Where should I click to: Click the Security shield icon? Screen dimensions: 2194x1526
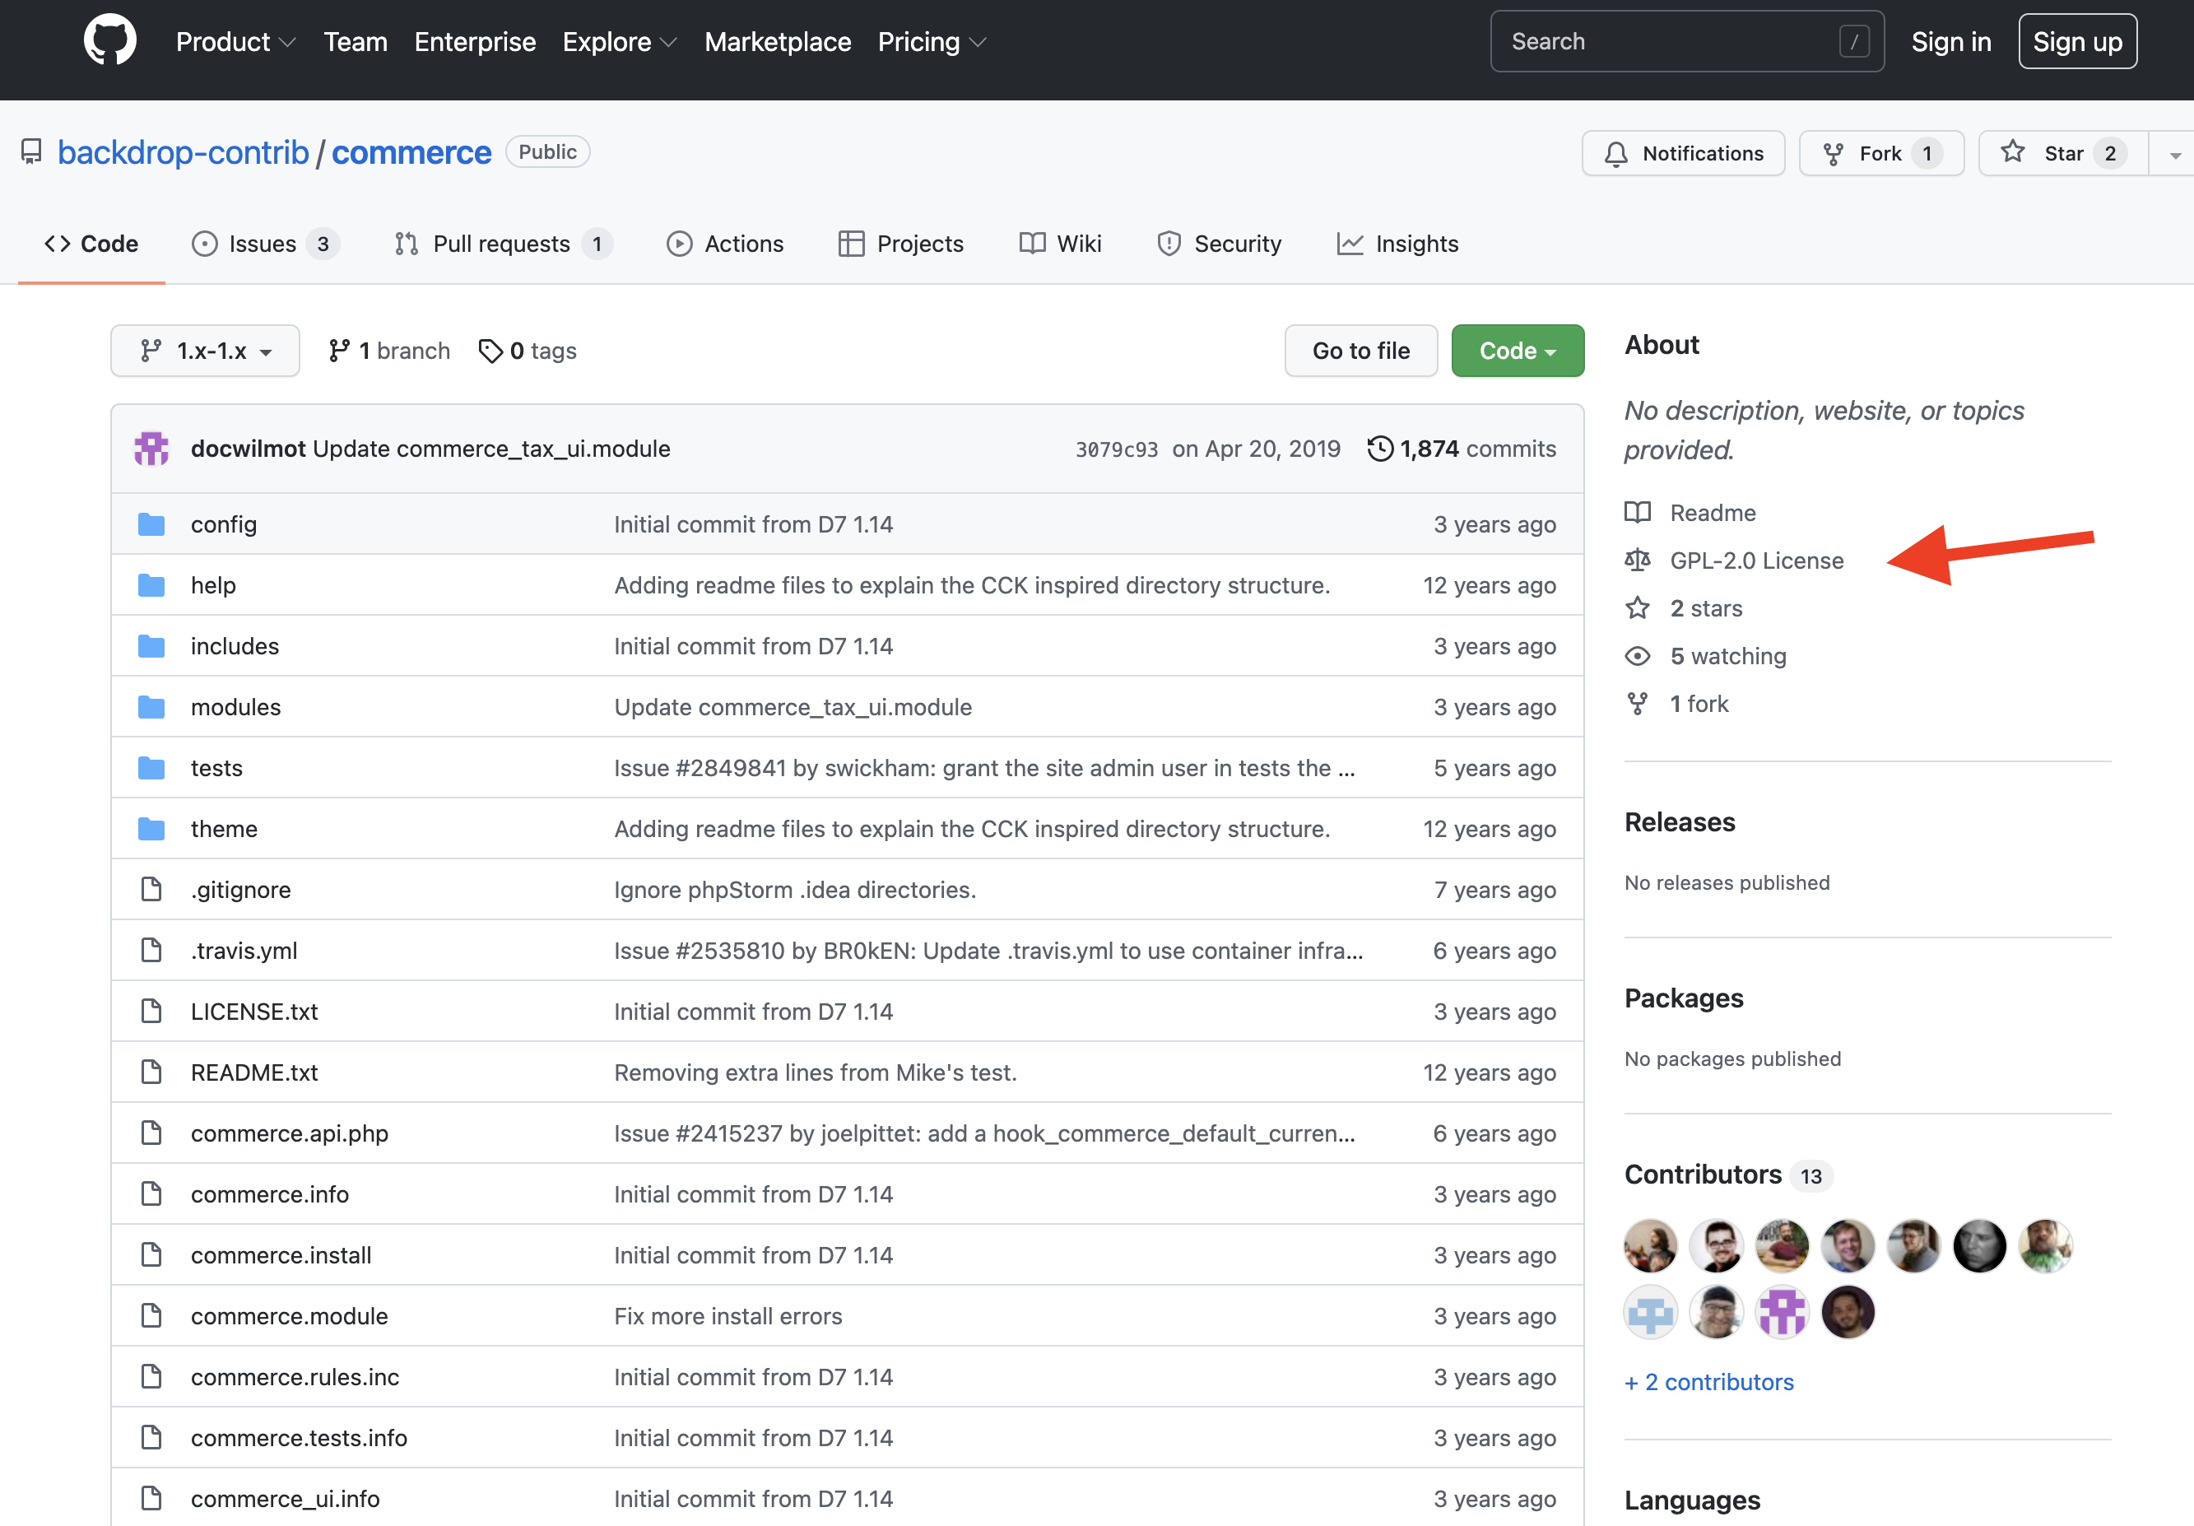1169,244
